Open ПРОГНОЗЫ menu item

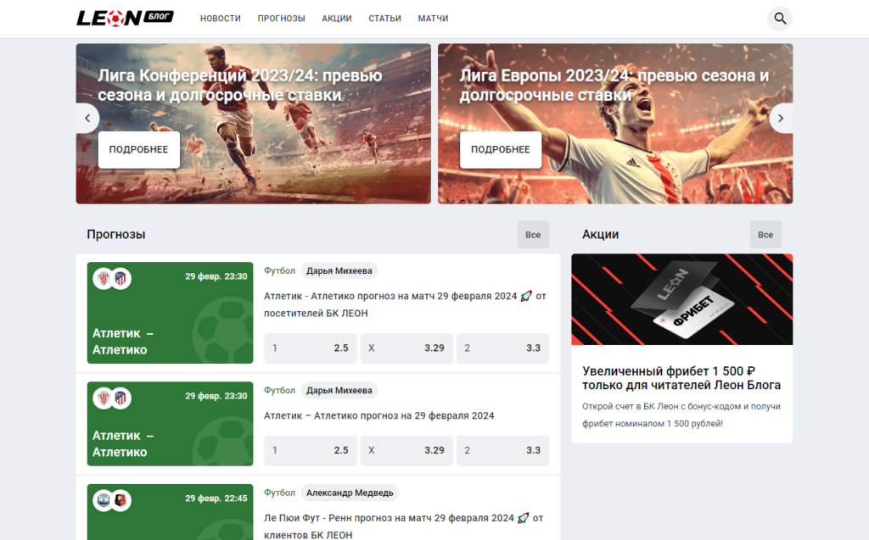[x=281, y=19]
